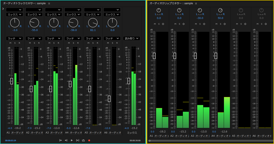This screenshot has width=274, height=144.
Task: Open the オーディオトラックミキサー panel menu
Action: [49, 4]
